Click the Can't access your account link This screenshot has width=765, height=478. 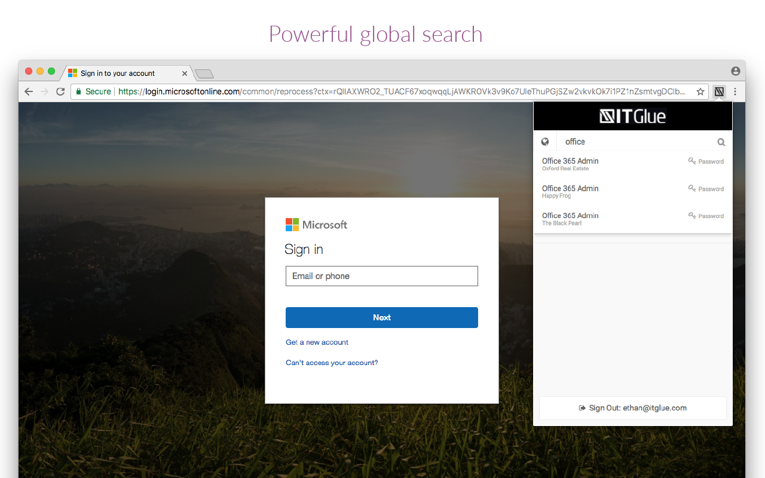coord(332,362)
